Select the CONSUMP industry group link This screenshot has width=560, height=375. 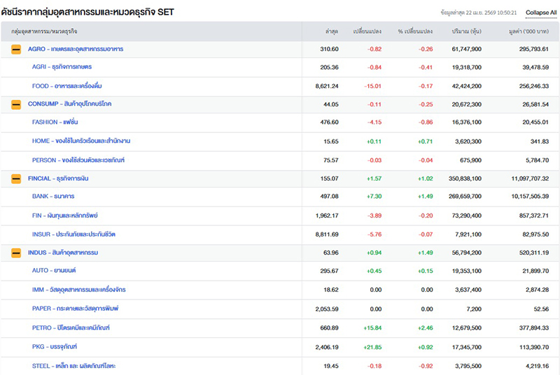point(69,104)
